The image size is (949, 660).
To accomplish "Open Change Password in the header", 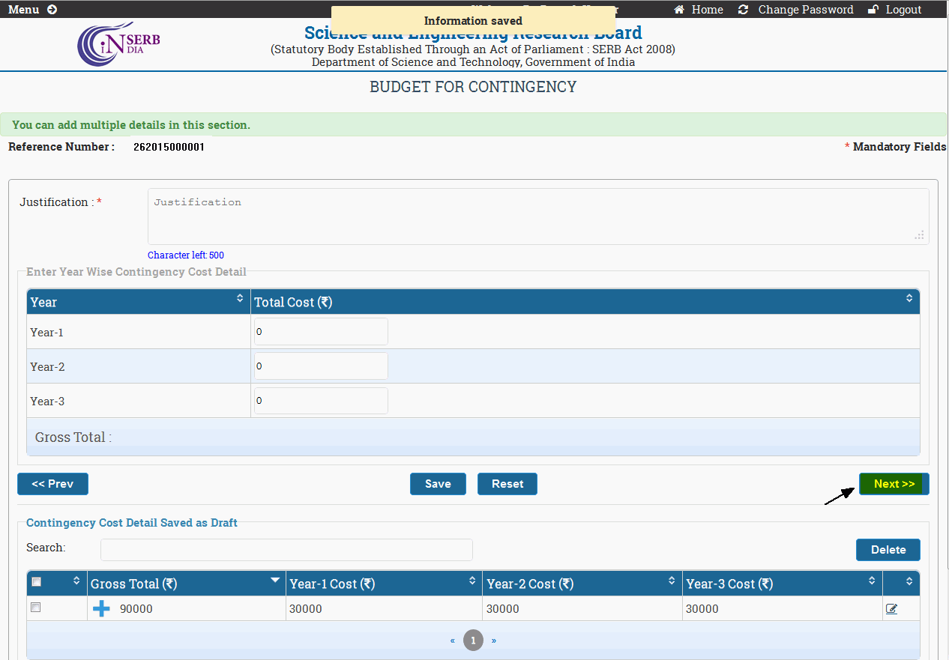I will (796, 10).
